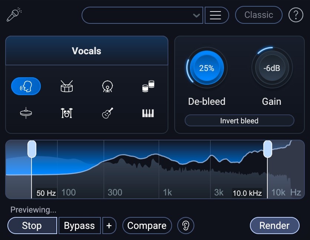This screenshot has width=310, height=240.
Task: Select the snare drum instrument icon
Action: pyautogui.click(x=66, y=86)
